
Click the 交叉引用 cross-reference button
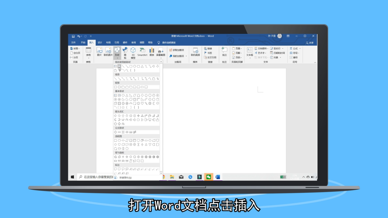210,57
